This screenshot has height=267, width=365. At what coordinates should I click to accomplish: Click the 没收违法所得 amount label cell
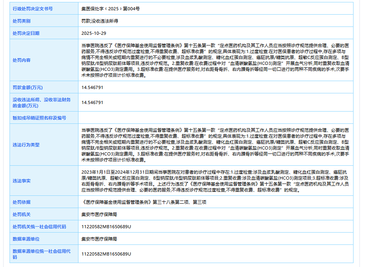(x=42, y=102)
